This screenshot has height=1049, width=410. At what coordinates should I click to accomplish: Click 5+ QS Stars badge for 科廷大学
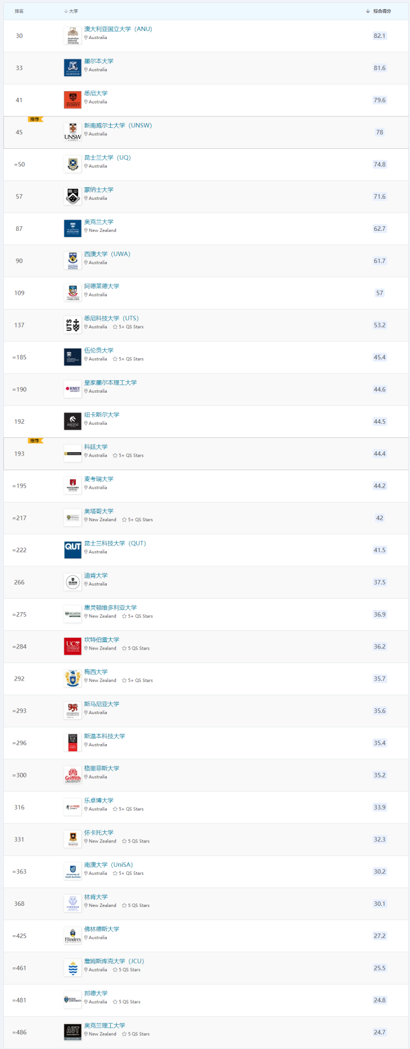click(x=128, y=455)
